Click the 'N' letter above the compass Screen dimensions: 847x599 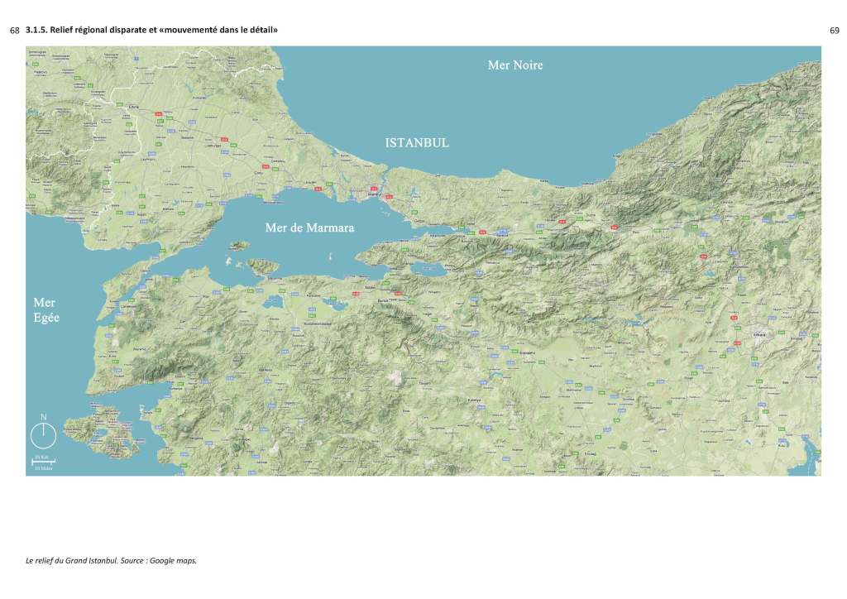(x=43, y=416)
